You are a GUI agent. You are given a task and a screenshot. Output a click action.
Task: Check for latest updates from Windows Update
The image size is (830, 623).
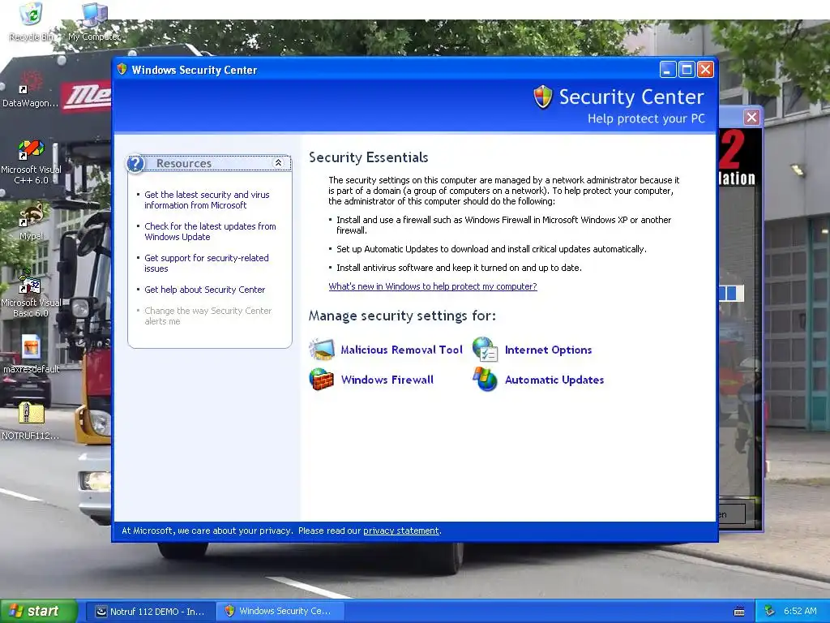(210, 231)
